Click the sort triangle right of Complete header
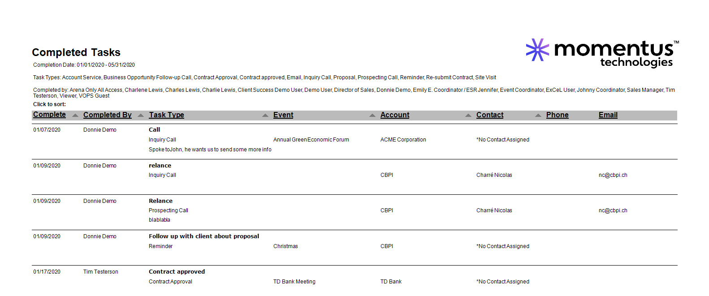 (x=75, y=116)
